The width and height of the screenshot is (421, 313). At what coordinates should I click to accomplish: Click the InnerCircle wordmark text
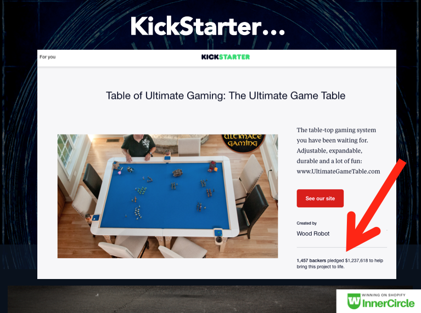pos(388,303)
